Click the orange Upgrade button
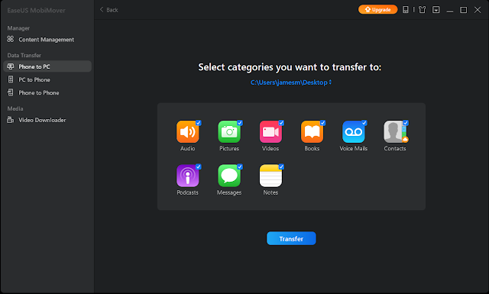This screenshot has height=294, width=489. tap(377, 10)
